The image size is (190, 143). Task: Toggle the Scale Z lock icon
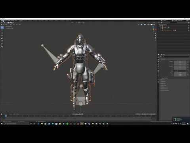[187, 76]
